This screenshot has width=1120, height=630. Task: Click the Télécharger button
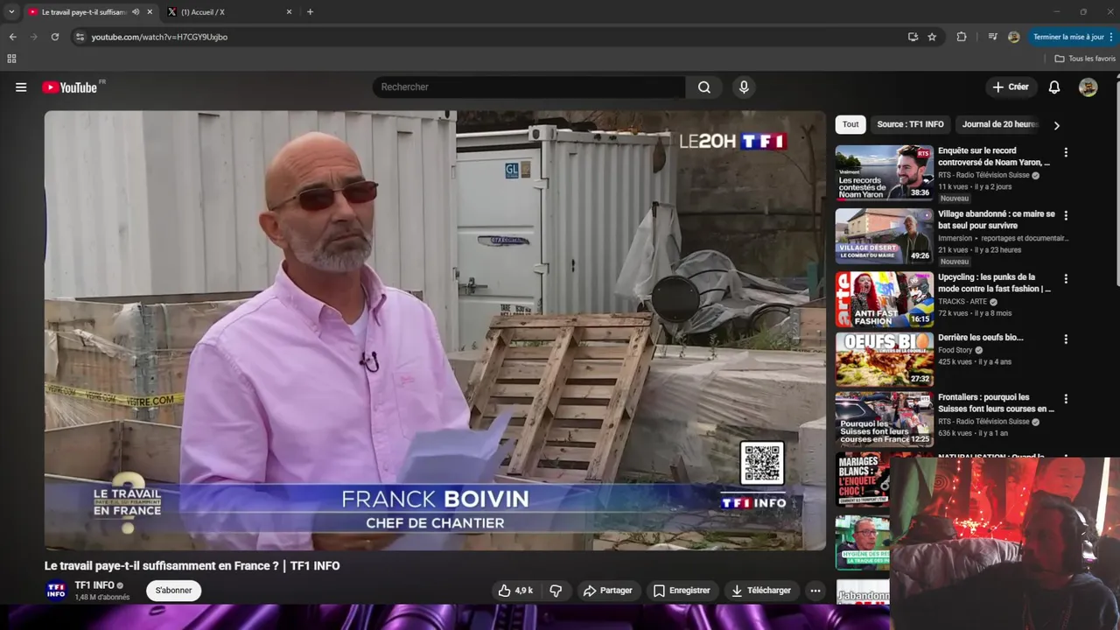coord(760,591)
